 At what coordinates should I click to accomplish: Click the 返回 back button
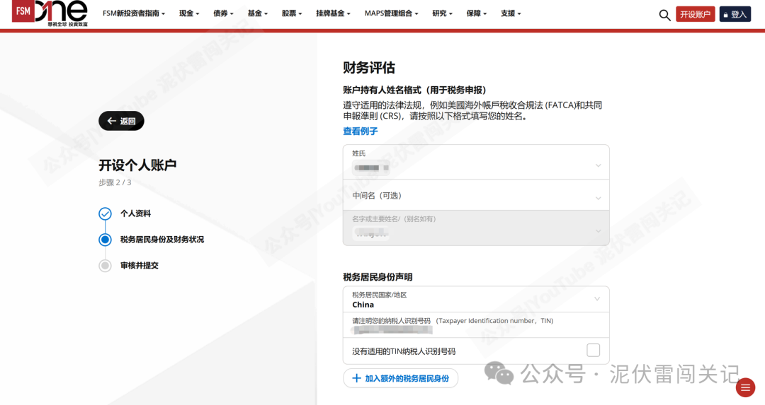[122, 121]
